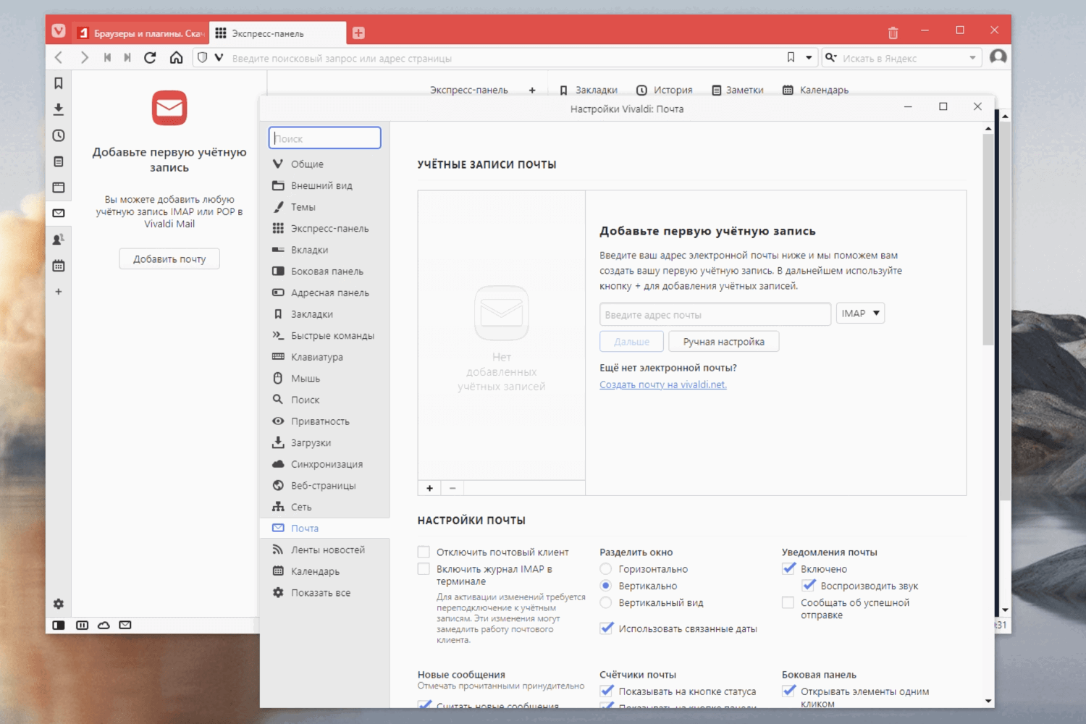The image size is (1086, 724).
Task: Disable the Включено mail notifications checkbox
Action: [x=788, y=568]
